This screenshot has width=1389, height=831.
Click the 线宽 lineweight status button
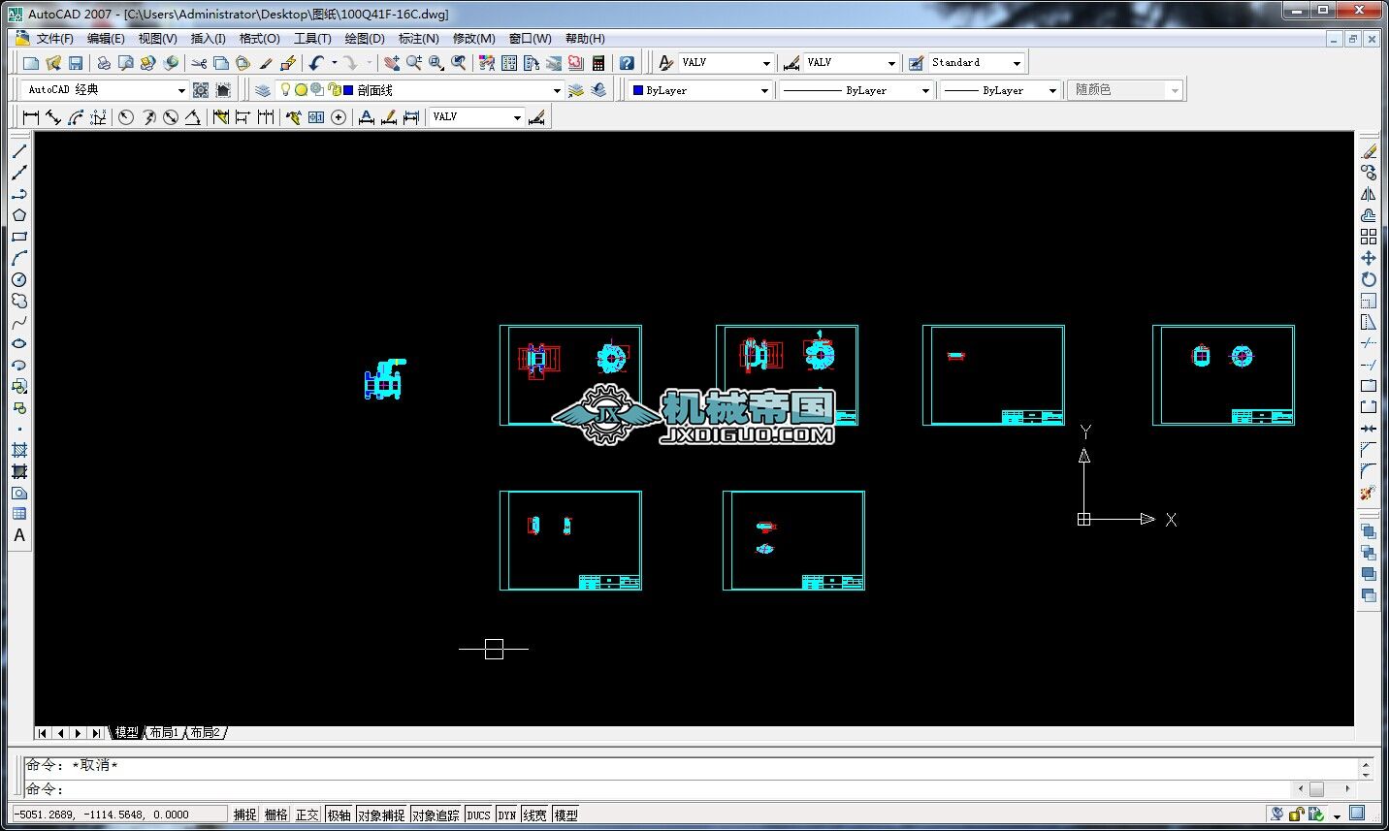(534, 815)
